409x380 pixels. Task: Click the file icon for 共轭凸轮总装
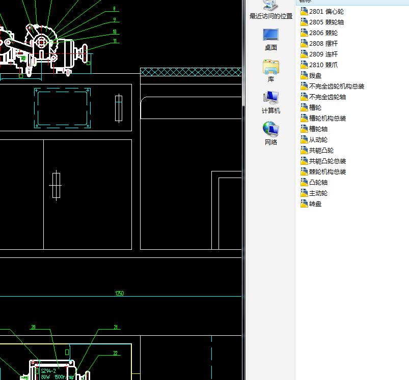pyautogui.click(x=304, y=161)
